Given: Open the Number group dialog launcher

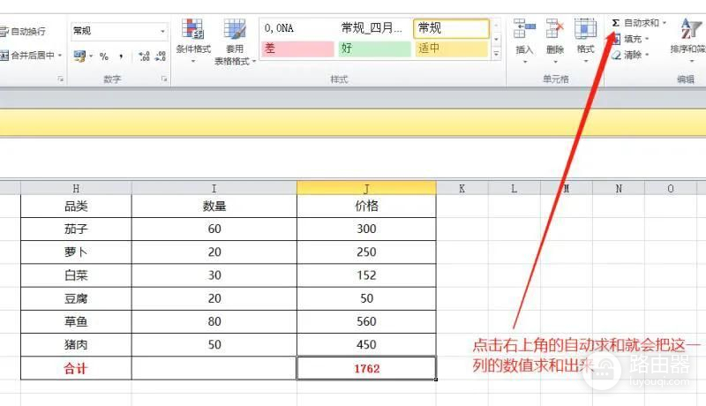Looking at the screenshot, I should point(164,79).
